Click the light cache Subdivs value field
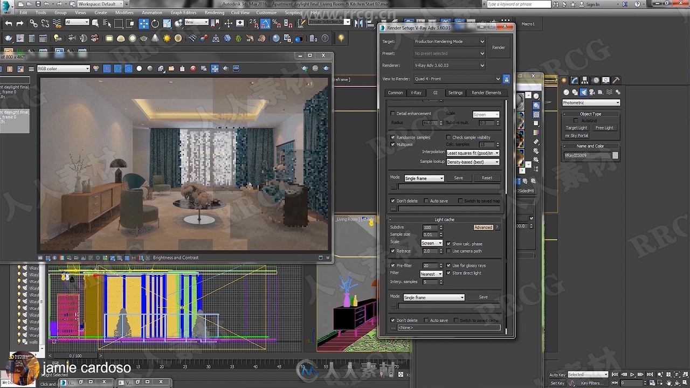Screen dimensions: 690x388 [x=430, y=227]
